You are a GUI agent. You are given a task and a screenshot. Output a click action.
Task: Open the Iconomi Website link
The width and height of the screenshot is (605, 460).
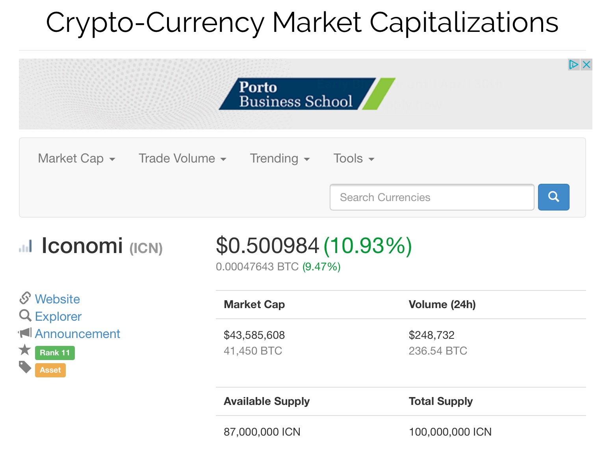(x=58, y=299)
